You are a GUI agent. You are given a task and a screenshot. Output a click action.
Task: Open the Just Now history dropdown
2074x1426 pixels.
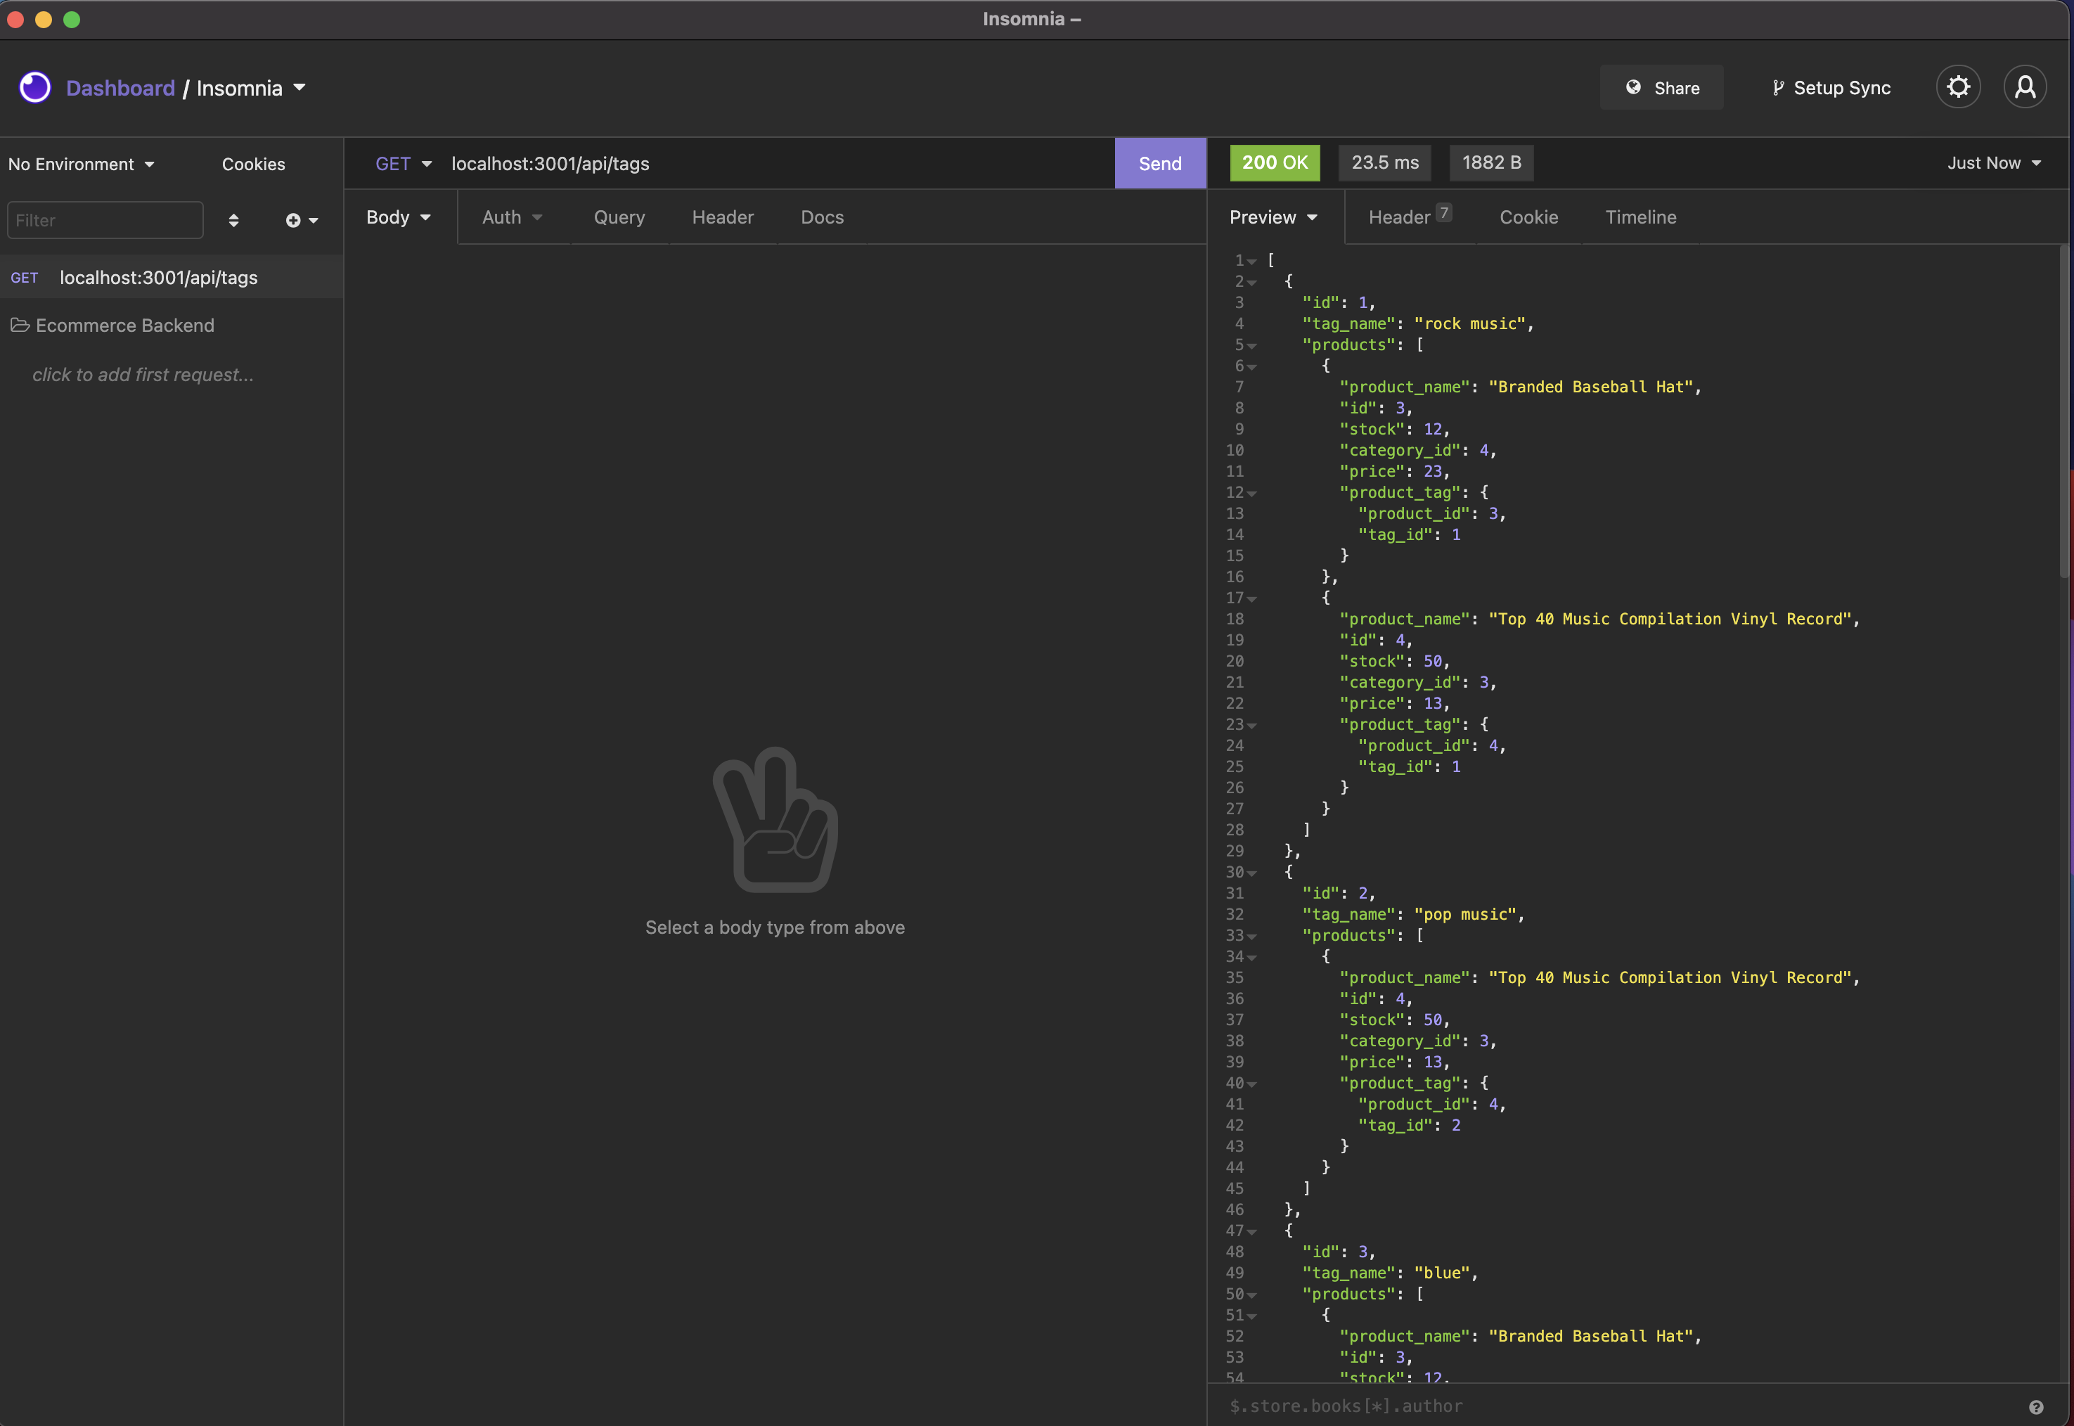1994,162
